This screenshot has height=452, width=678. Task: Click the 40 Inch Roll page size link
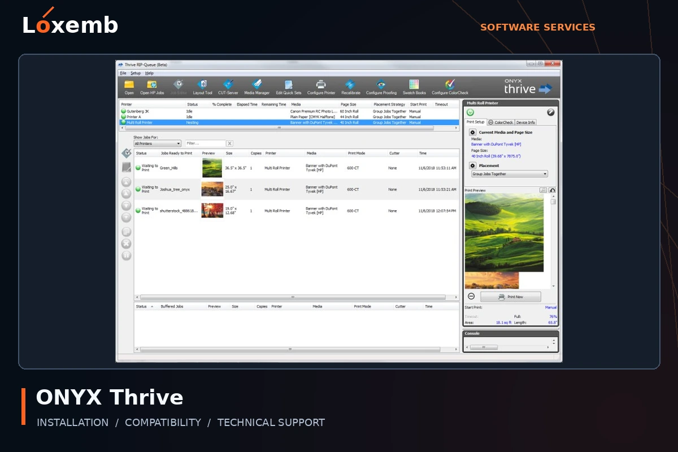tap(496, 156)
